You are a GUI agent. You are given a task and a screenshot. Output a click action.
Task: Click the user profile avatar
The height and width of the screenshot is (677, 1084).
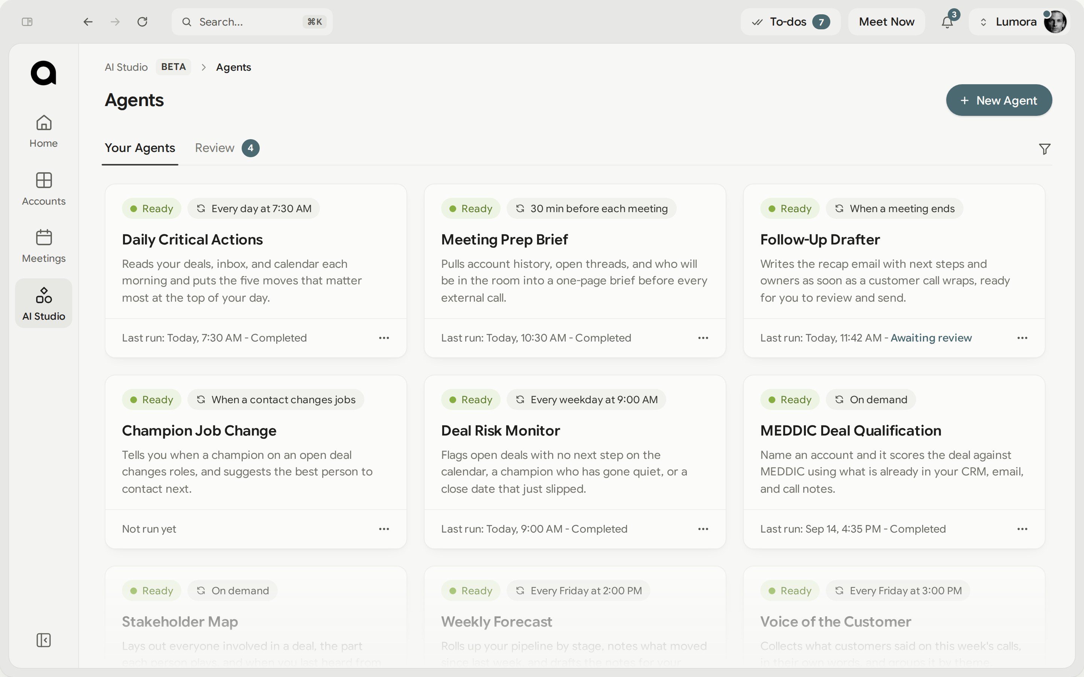coord(1055,21)
